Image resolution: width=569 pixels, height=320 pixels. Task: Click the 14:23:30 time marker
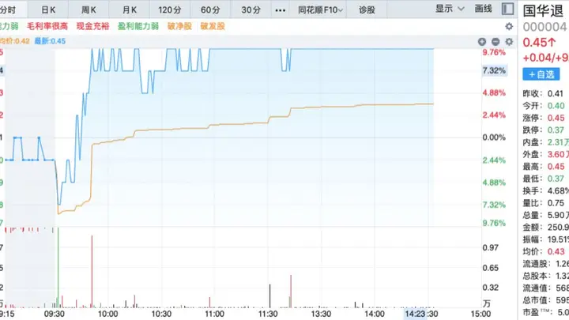pyautogui.click(x=421, y=314)
